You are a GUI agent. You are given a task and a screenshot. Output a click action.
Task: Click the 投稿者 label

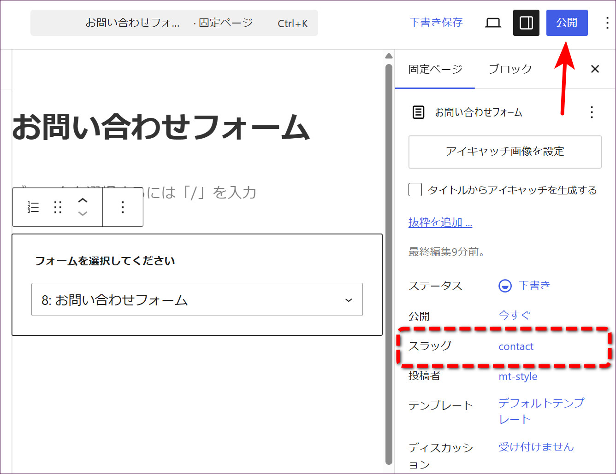(424, 376)
